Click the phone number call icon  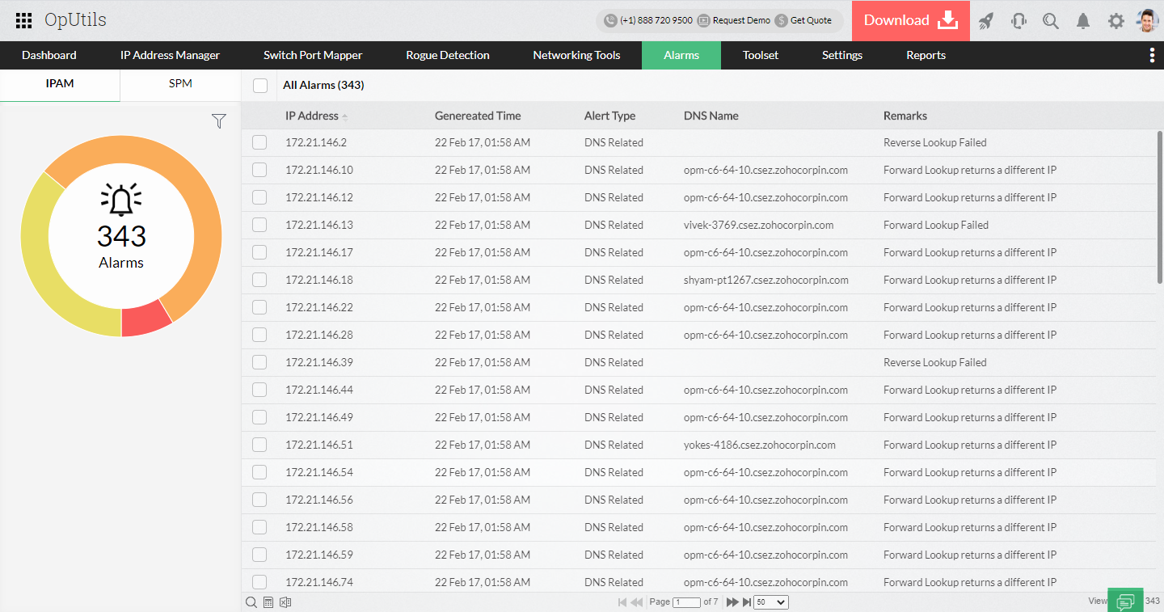point(610,21)
